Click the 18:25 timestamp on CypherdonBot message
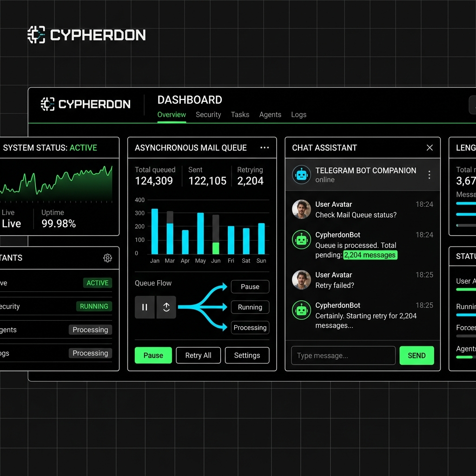The width and height of the screenshot is (476, 476). tap(424, 305)
